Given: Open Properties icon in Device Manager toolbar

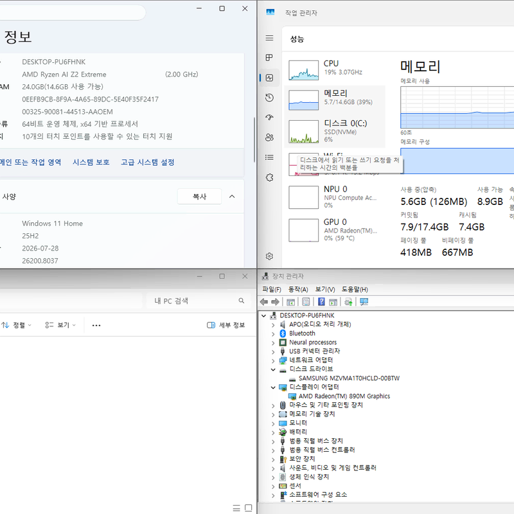Looking at the screenshot, I should [x=306, y=302].
